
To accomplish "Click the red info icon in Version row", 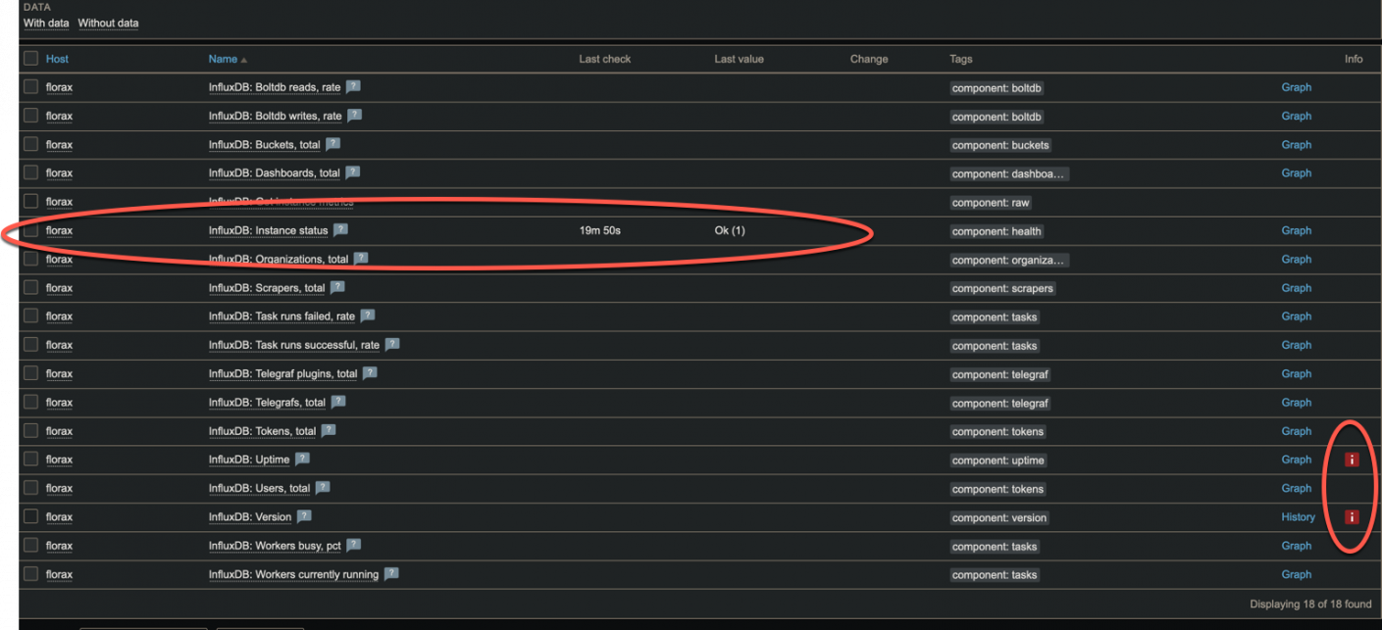I will tap(1352, 516).
